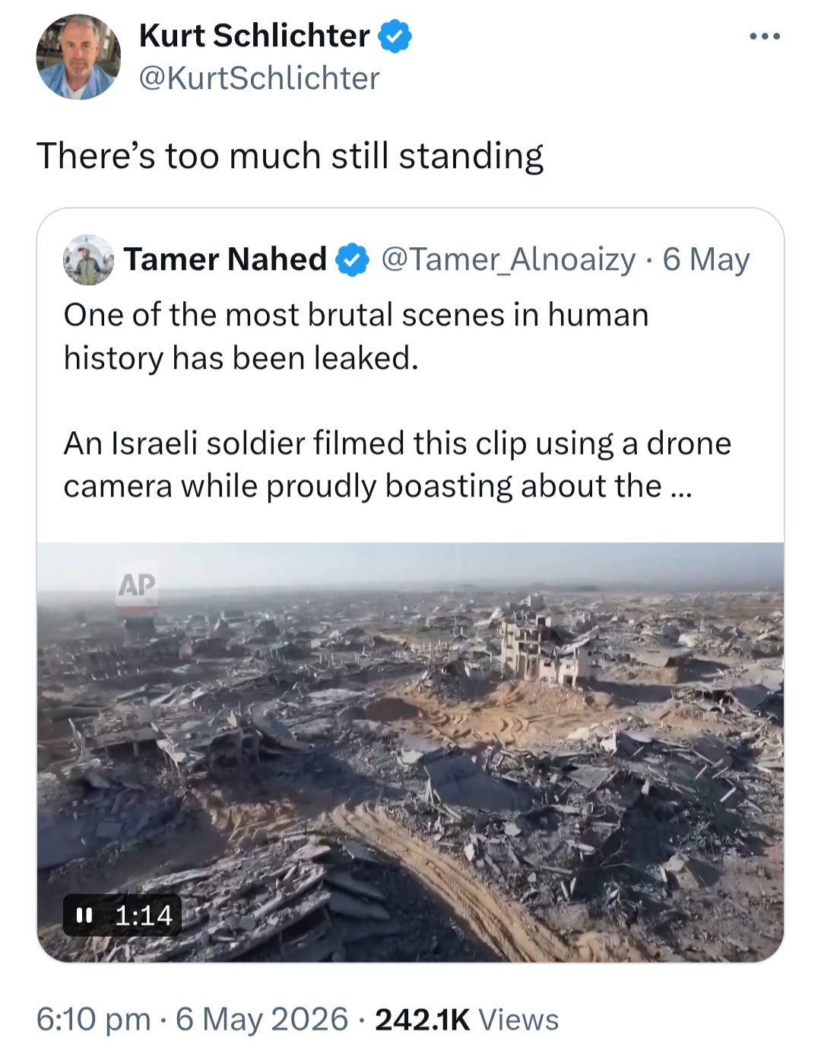The height and width of the screenshot is (1057, 821).
Task: Open the 6 May 2026 post date
Action: (x=262, y=1020)
